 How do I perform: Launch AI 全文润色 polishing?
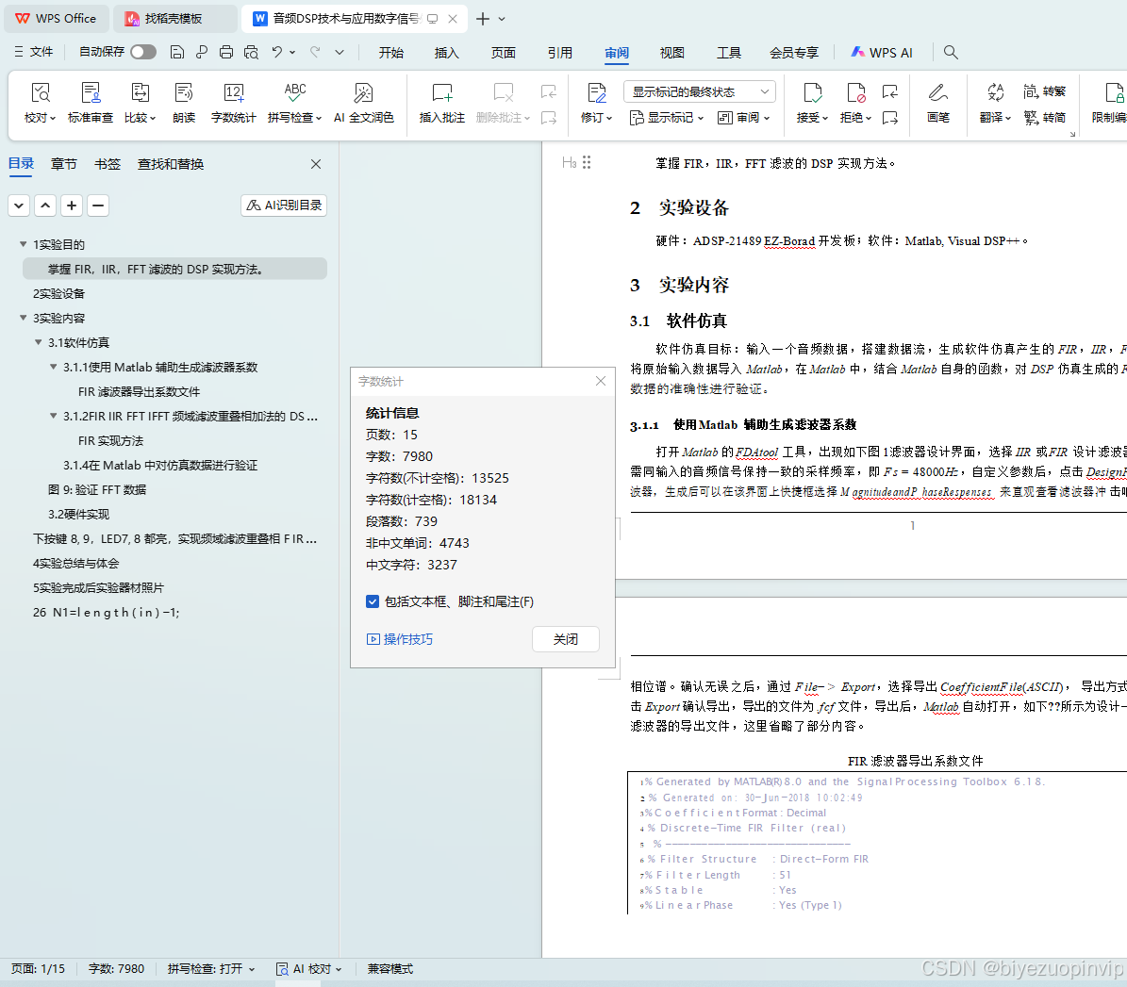pos(364,103)
